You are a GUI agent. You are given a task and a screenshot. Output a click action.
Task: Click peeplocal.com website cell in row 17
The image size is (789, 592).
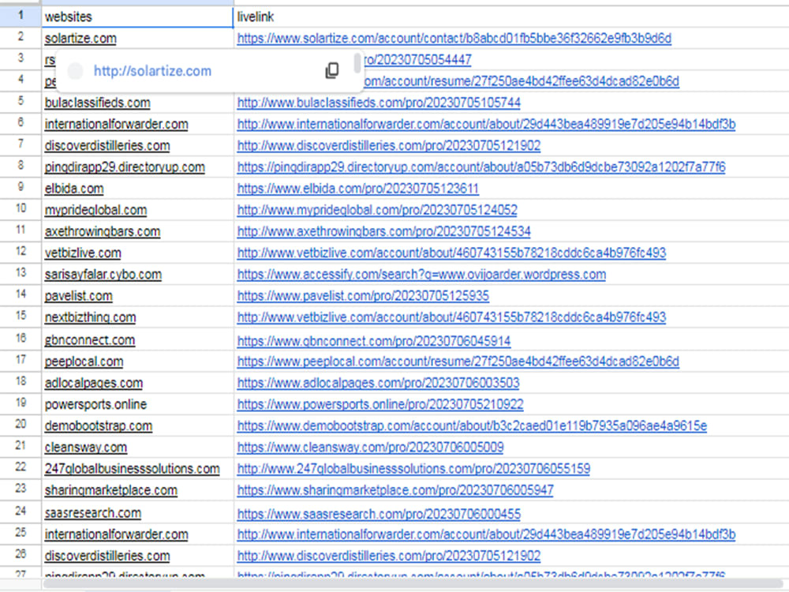tap(84, 362)
